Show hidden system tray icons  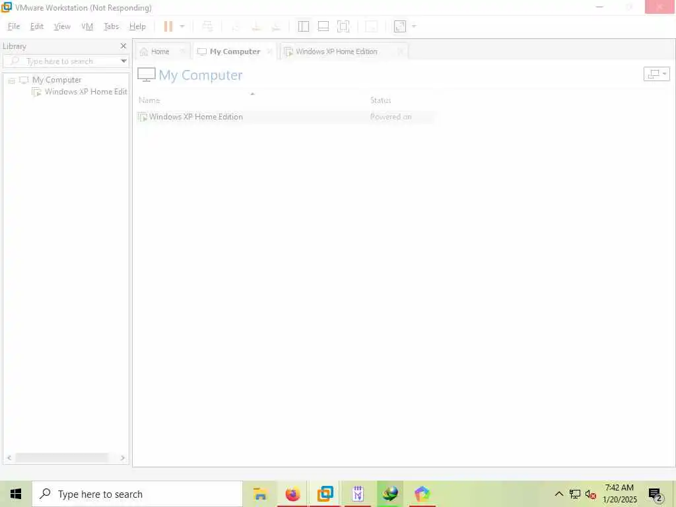558,494
